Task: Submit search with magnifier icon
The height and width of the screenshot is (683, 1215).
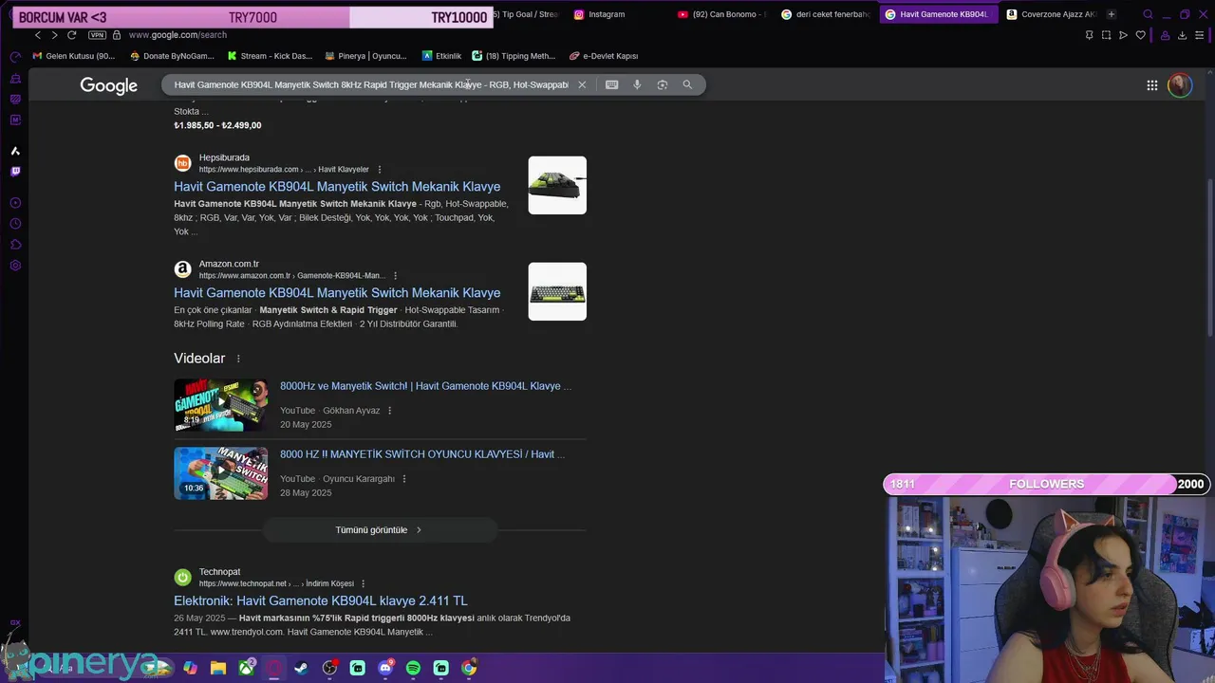Action: click(x=687, y=84)
